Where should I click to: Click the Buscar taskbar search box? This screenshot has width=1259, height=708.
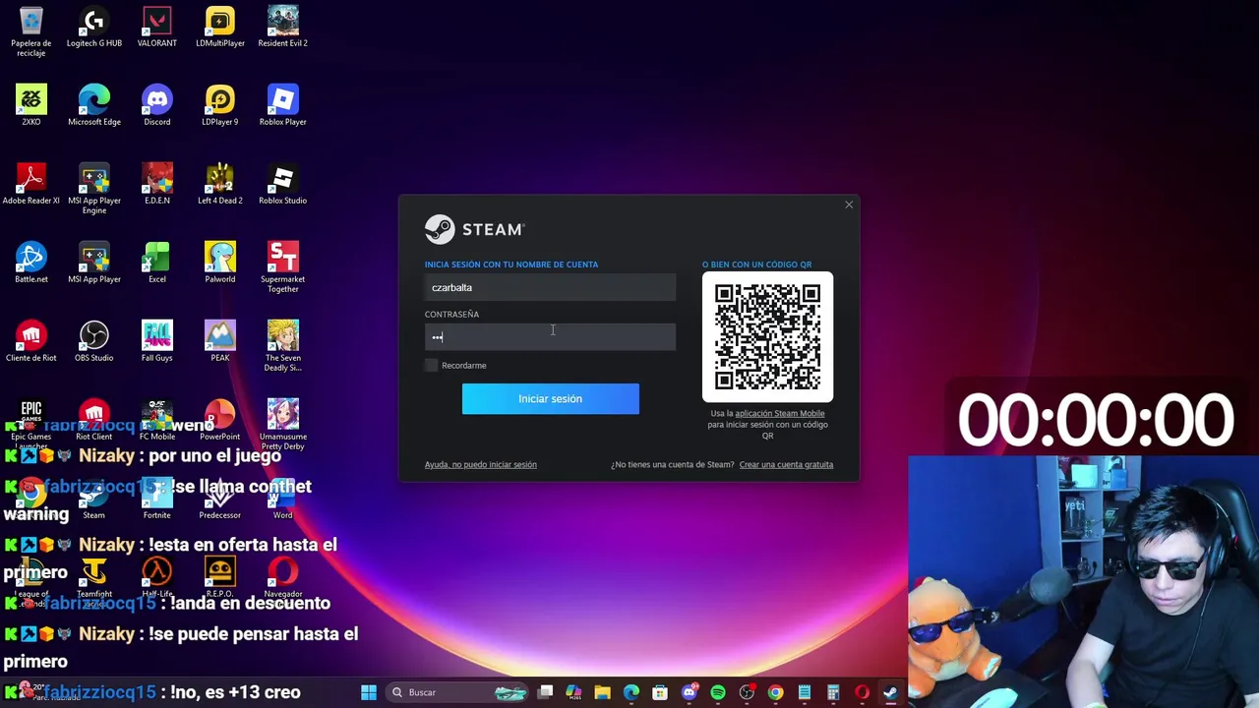(457, 692)
